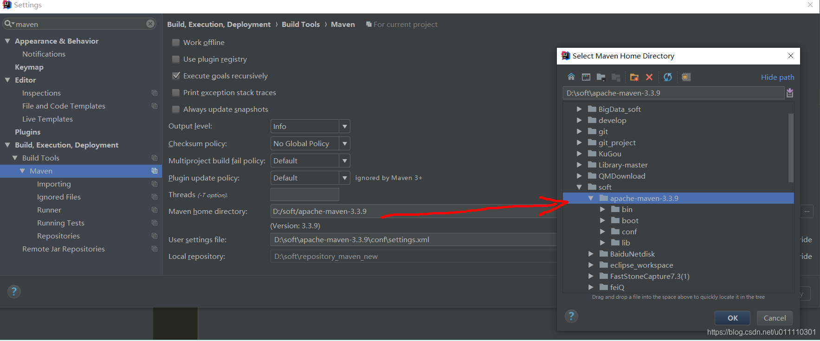Expand the git_project folder
Image resolution: width=820 pixels, height=341 pixels.
pyautogui.click(x=579, y=142)
